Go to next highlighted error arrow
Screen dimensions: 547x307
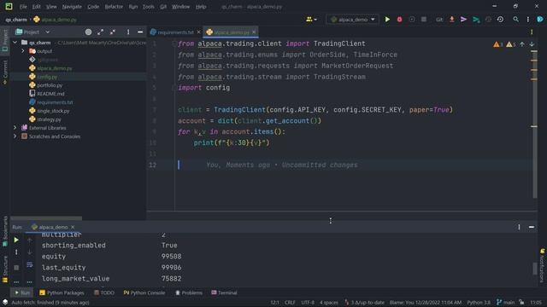532,44
